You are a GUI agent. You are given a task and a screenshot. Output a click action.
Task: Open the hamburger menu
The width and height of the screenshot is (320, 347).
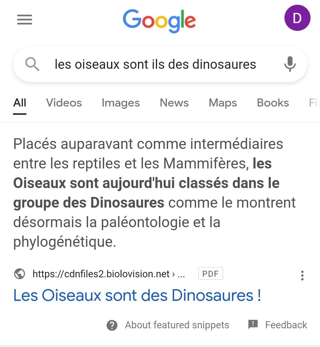pos(24,20)
